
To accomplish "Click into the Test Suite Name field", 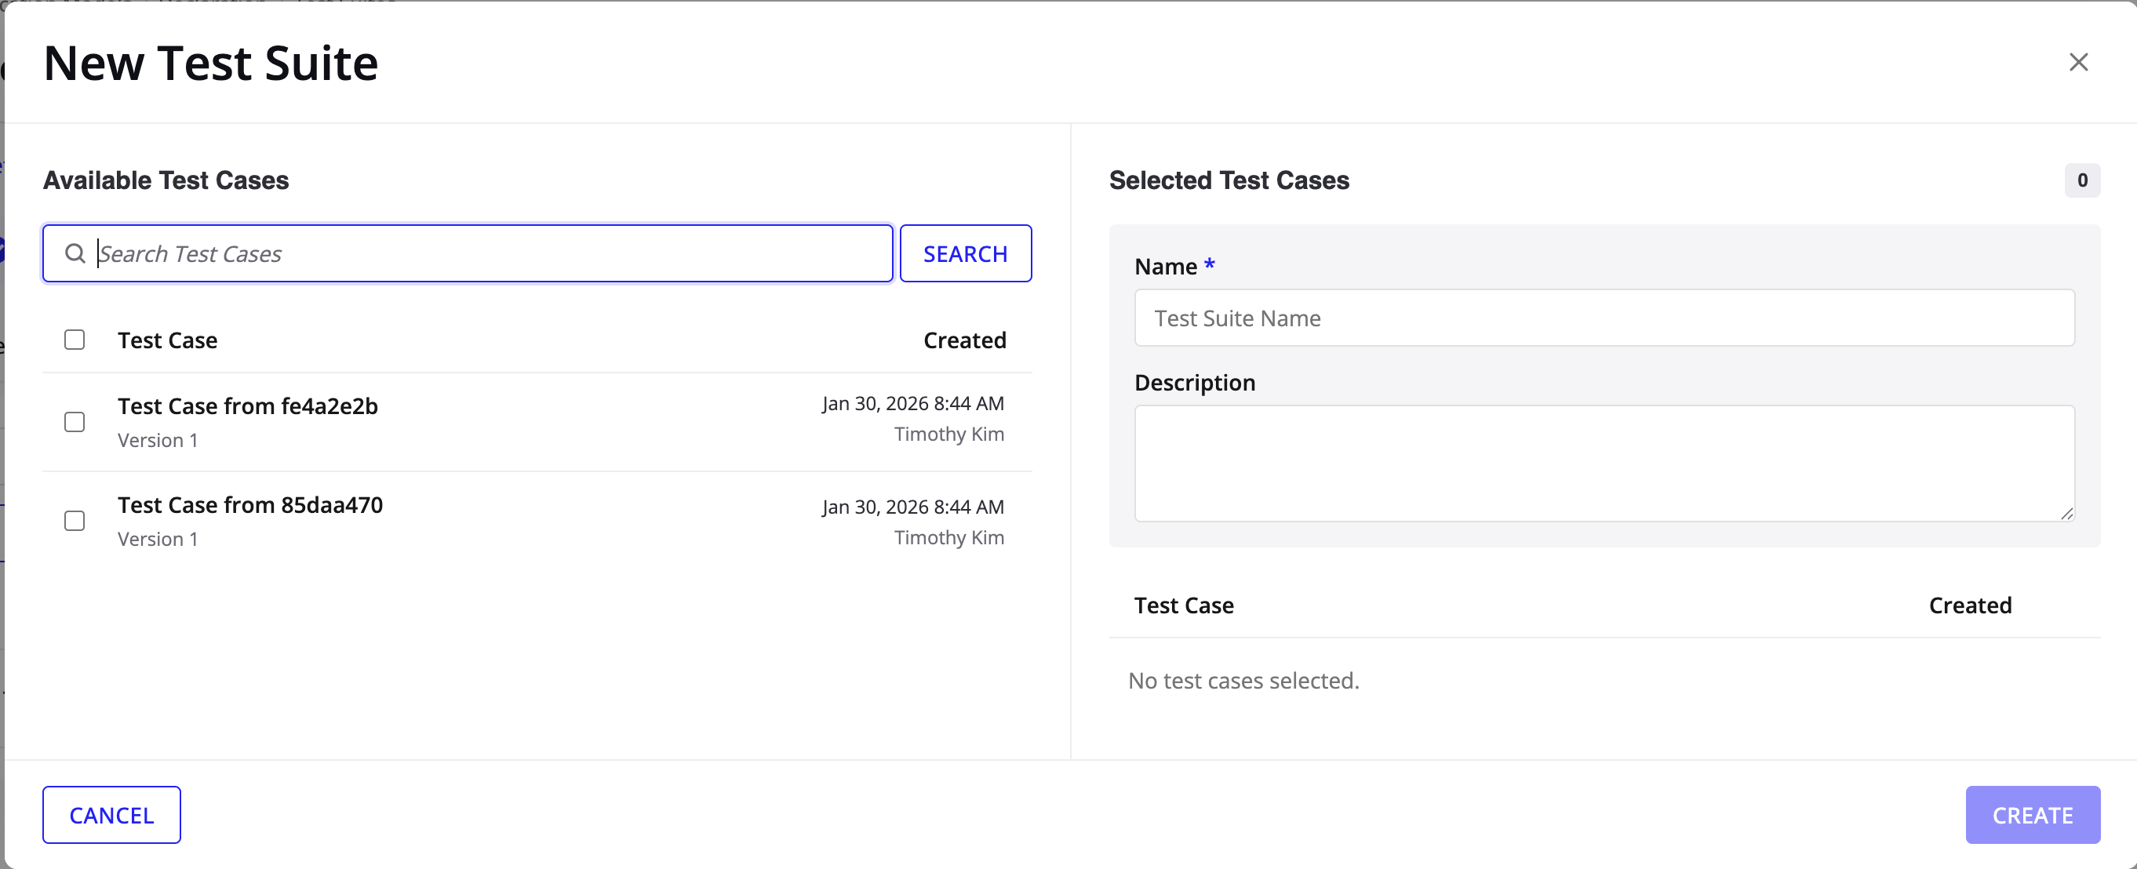I will point(1604,318).
